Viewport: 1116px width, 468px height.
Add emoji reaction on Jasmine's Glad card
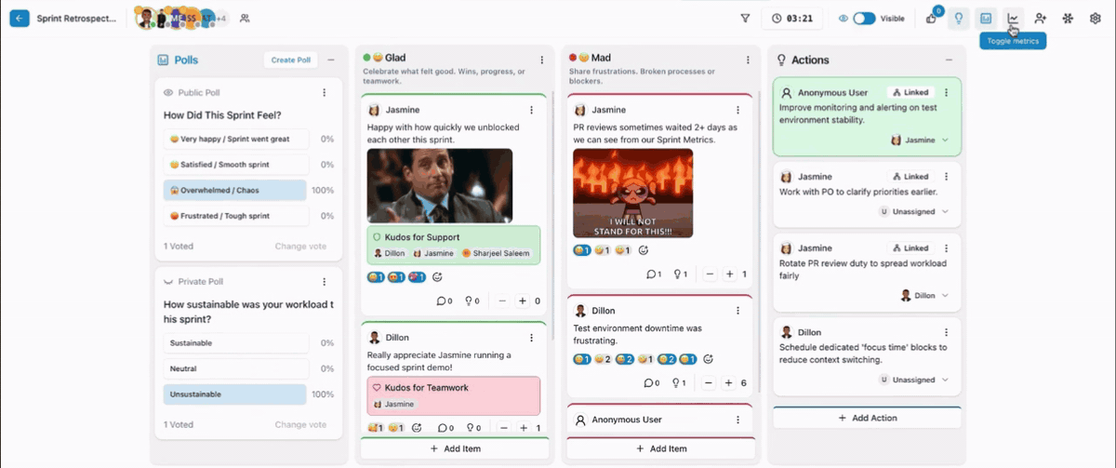(x=438, y=276)
